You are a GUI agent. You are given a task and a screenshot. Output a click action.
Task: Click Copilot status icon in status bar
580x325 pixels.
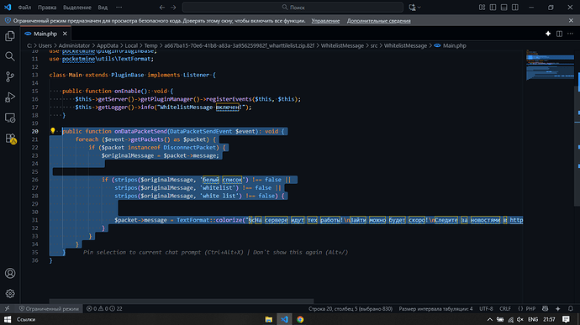click(x=545, y=308)
